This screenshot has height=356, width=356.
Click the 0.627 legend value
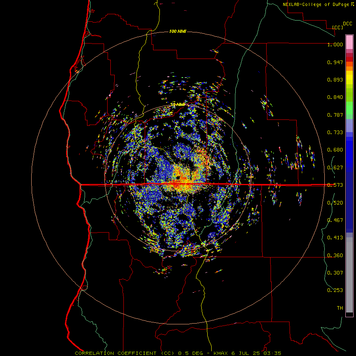335,168
